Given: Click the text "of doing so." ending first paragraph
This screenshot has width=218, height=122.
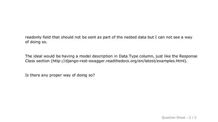Looking at the screenshot, I should click(36, 42).
